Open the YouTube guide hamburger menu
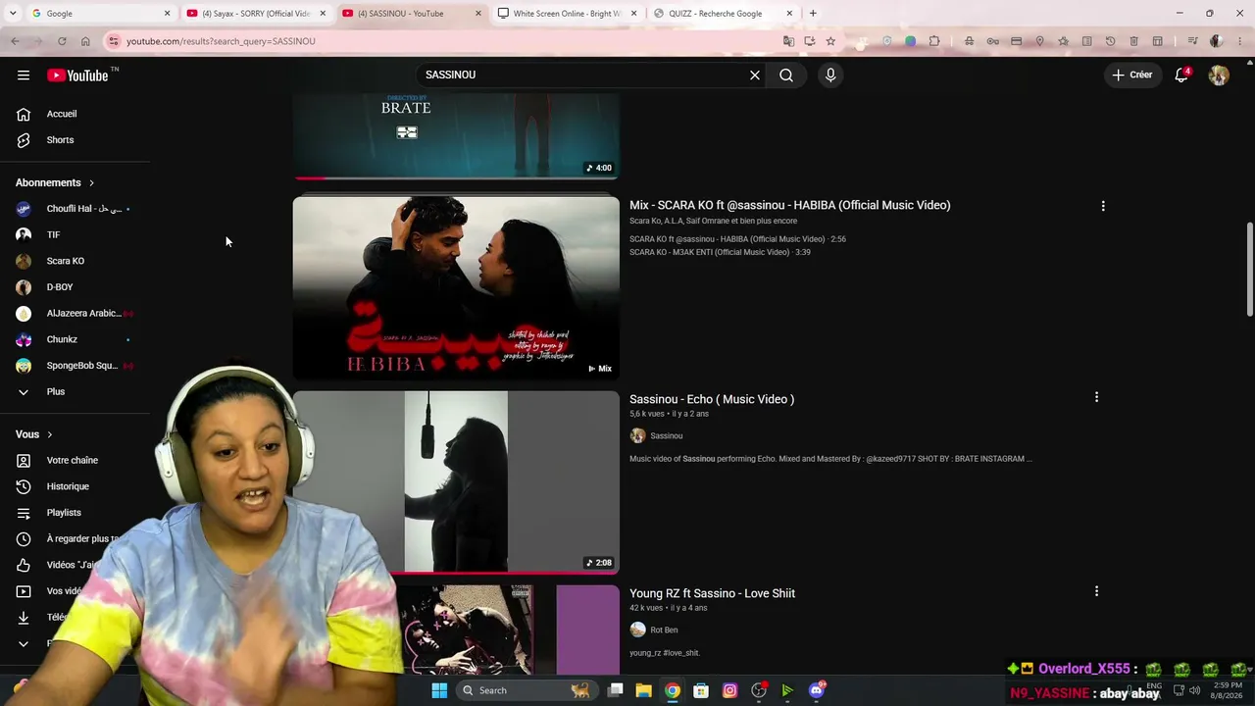This screenshot has width=1255, height=706. [x=24, y=76]
